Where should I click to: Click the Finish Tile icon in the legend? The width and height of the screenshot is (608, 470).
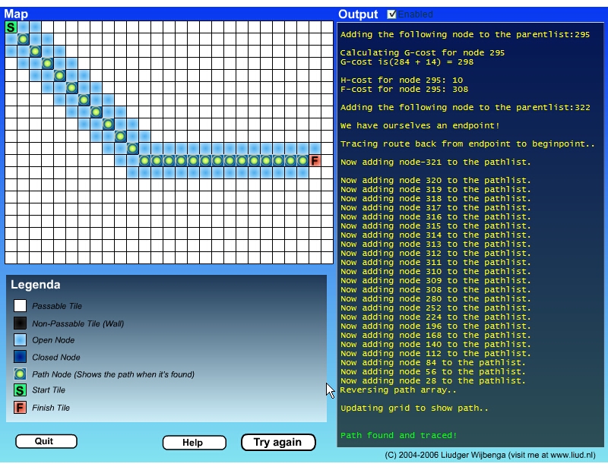point(20,408)
